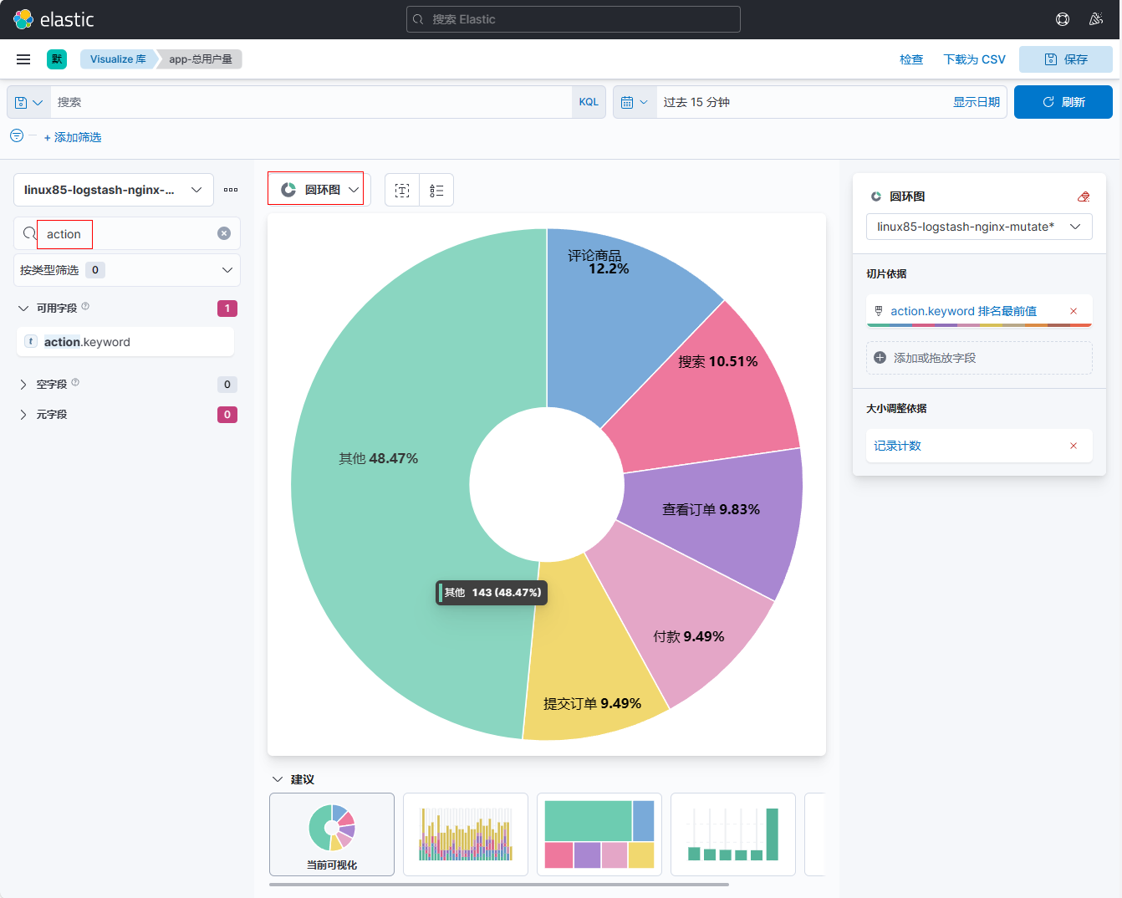Open the legend settings icon

click(436, 191)
